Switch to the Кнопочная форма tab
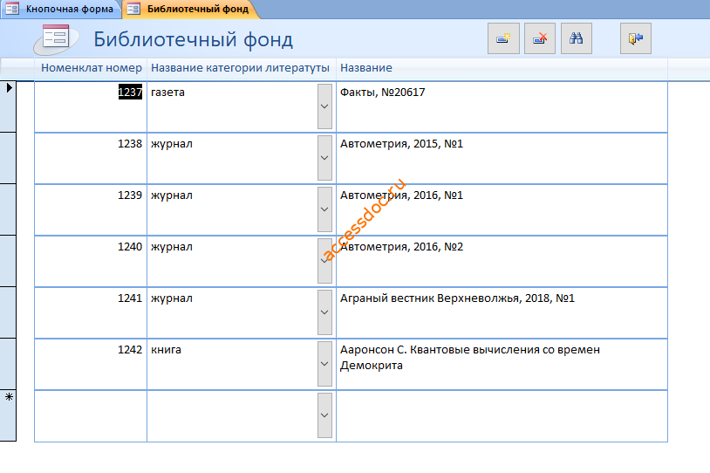710x473 pixels. tap(61, 9)
